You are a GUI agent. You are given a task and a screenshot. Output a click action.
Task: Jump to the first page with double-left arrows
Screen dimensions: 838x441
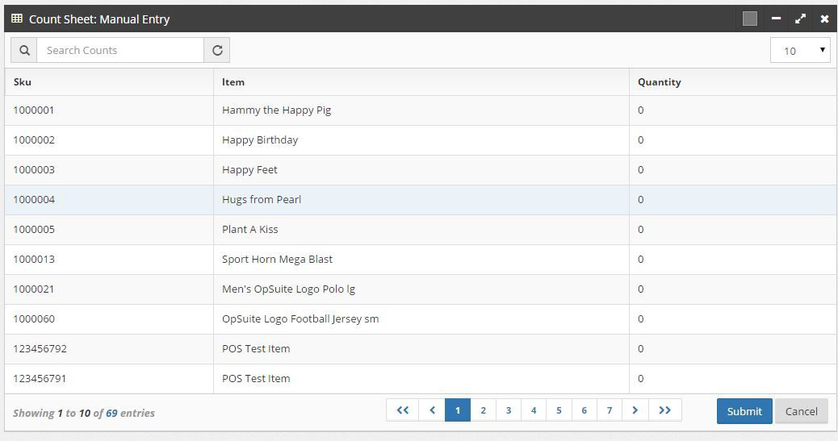tap(402, 410)
